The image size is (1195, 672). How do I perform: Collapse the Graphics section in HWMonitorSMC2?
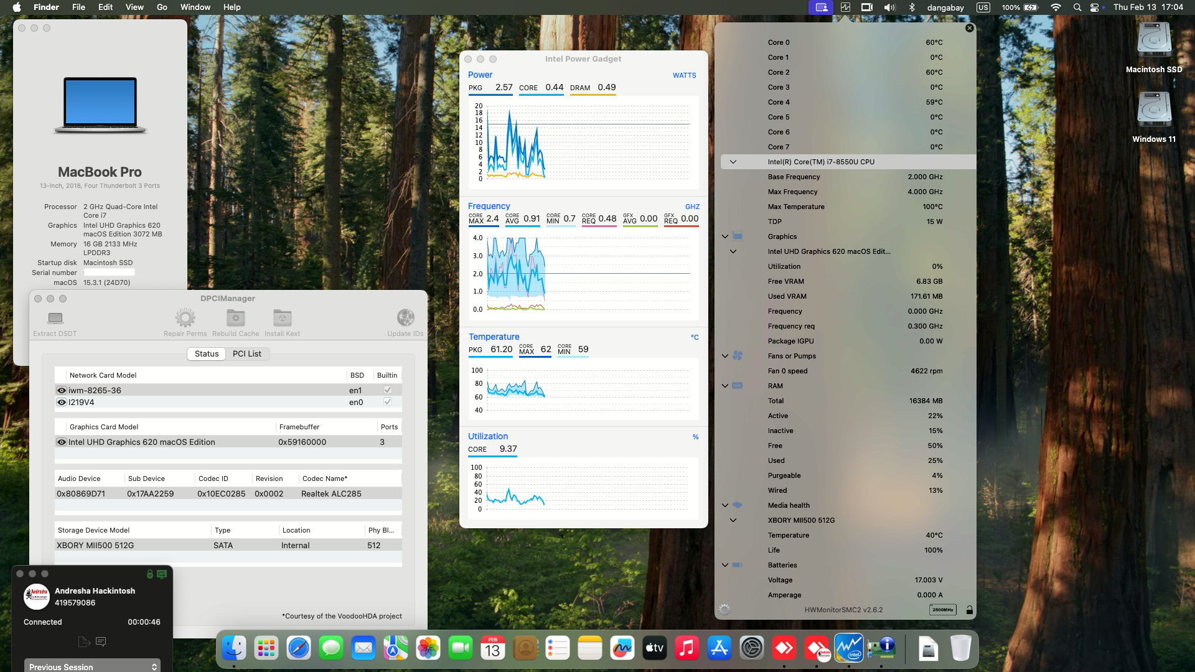pos(724,236)
